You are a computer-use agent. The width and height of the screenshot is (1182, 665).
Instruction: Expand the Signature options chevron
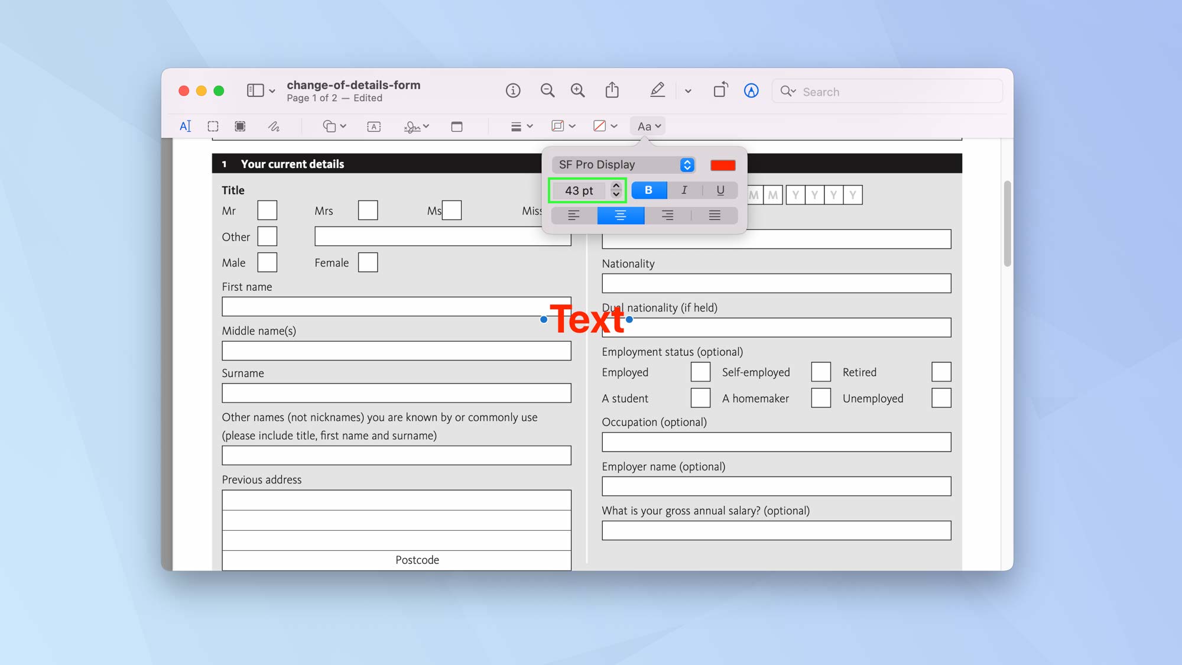[x=427, y=126]
